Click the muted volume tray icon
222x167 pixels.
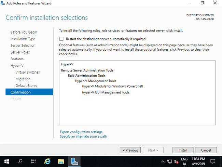coord(176,161)
